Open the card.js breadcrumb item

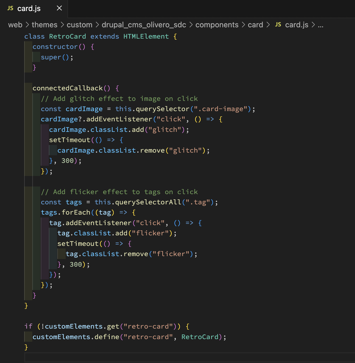click(297, 25)
